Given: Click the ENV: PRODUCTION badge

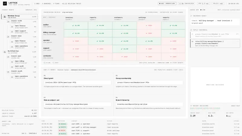Looking at the screenshot, I should point(167,3).
